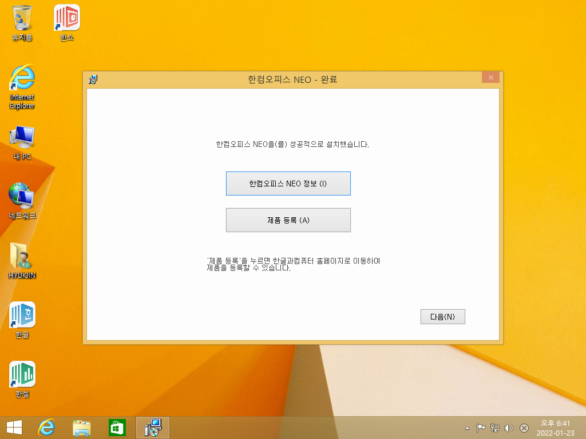This screenshot has width=586, height=439.
Task: Click the 성공적으로 설치했습니다 message text
Action: click(292, 144)
